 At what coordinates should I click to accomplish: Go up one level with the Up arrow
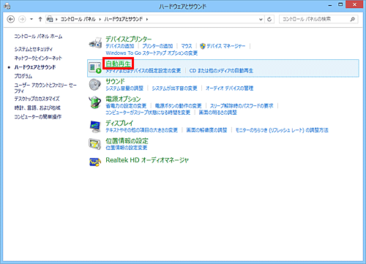[x=40, y=19]
